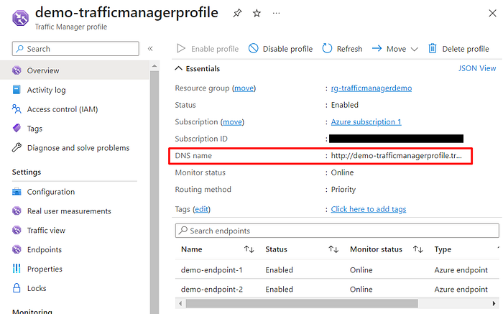Click Disable profile in toolbar
Screen dimensions: 503x314
coord(281,49)
